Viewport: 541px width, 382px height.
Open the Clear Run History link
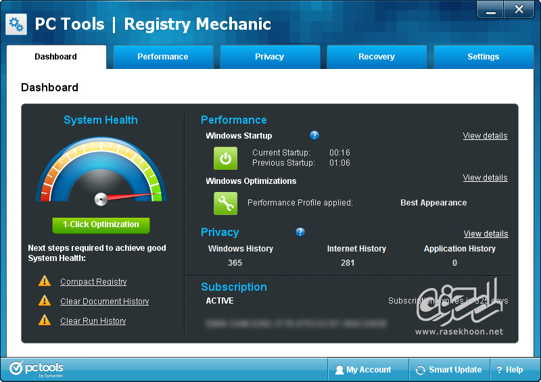coord(93,321)
